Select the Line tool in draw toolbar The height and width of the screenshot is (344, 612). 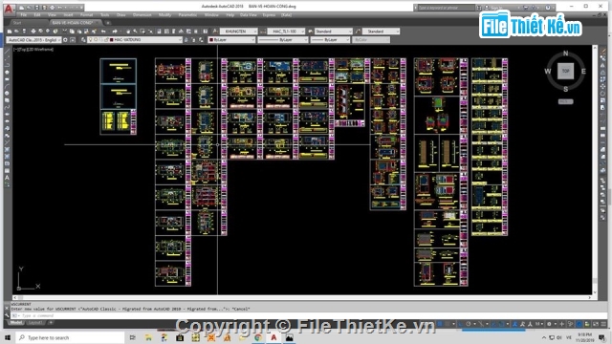pos(7,51)
